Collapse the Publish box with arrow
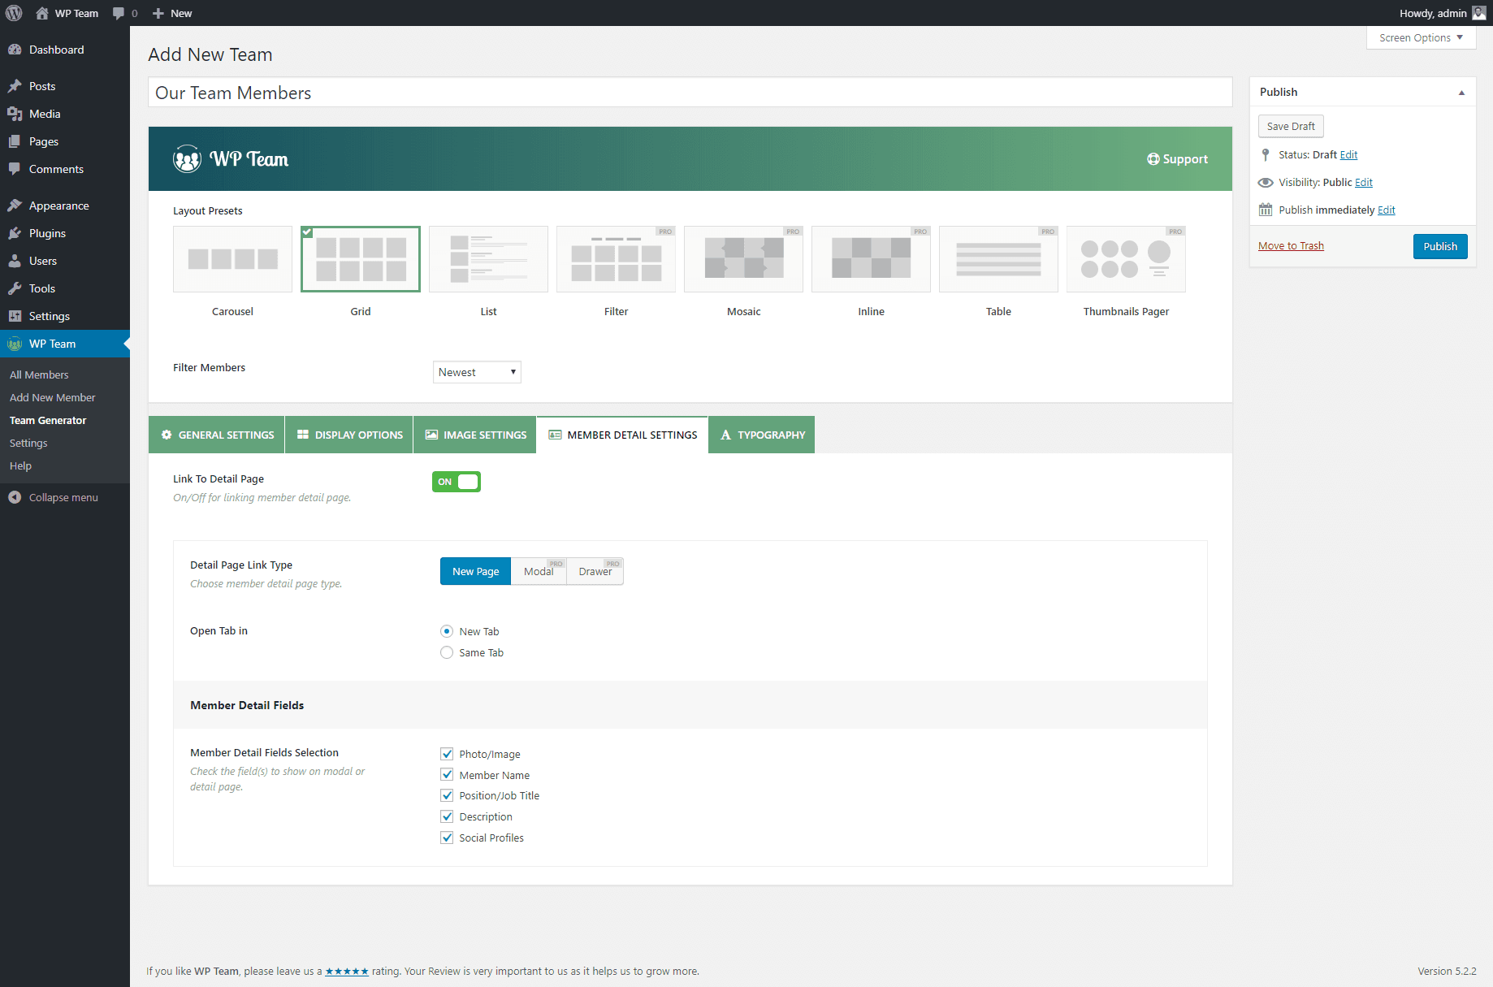 click(1461, 93)
